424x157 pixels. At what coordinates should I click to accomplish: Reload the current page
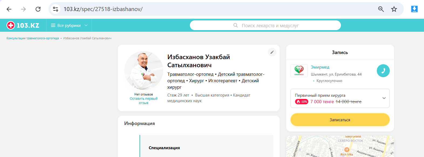pyautogui.click(x=38, y=9)
